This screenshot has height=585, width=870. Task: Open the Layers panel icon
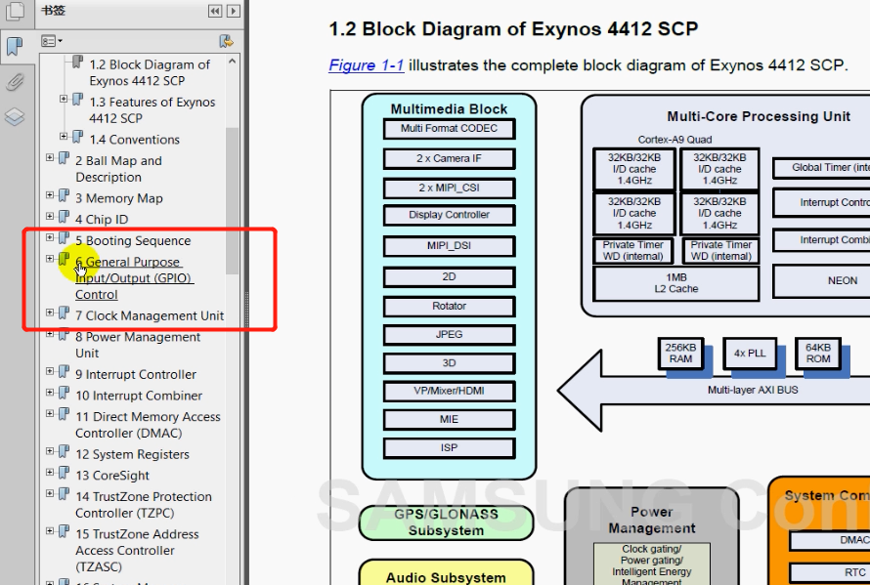pyautogui.click(x=14, y=115)
